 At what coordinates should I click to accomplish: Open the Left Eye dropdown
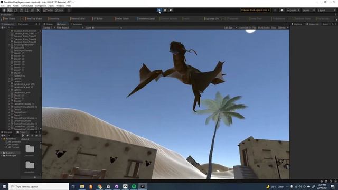230,28
